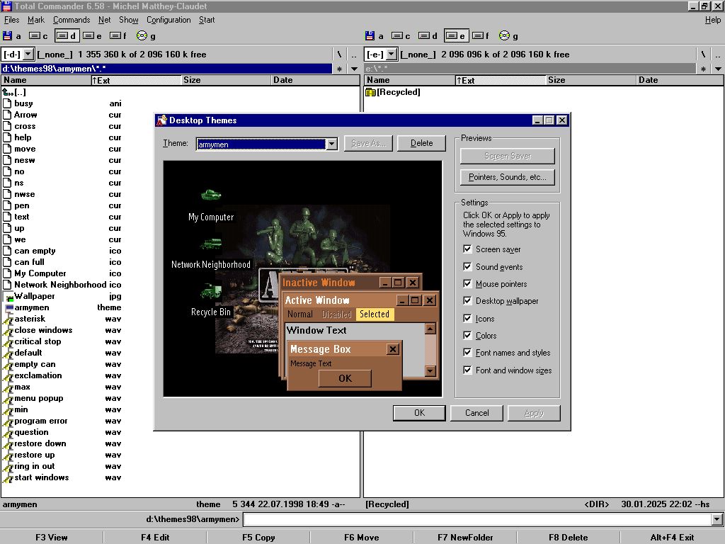
Task: Click the parent directory up-arrow icon
Action: 8,92
